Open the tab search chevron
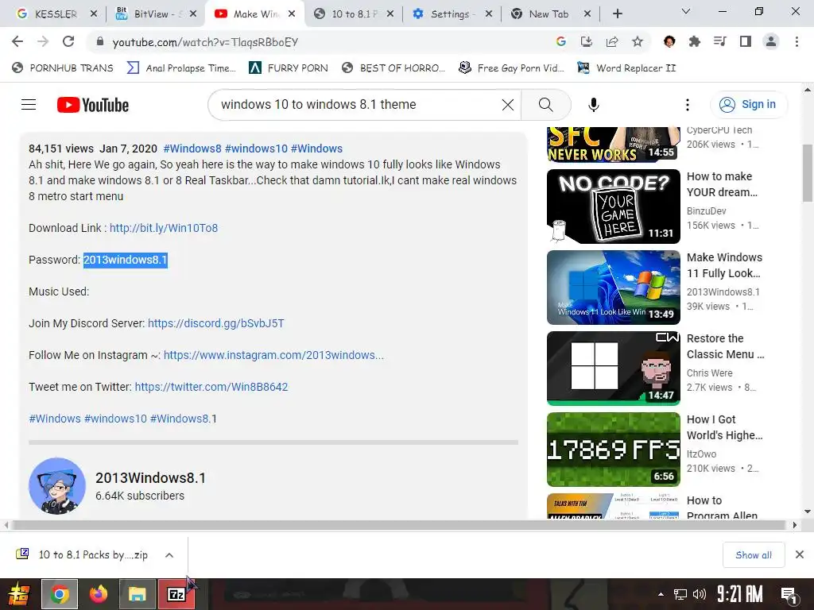The height and width of the screenshot is (610, 814). 685,11
